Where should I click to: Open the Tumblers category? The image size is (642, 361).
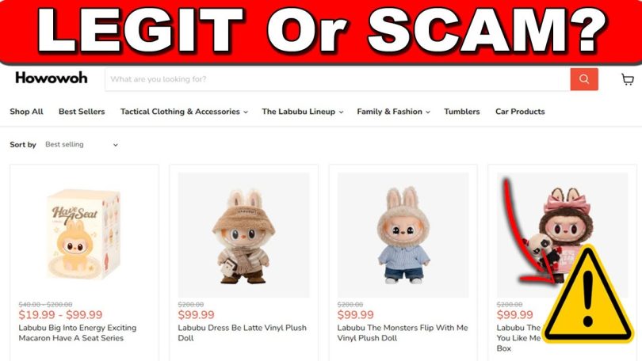461,112
